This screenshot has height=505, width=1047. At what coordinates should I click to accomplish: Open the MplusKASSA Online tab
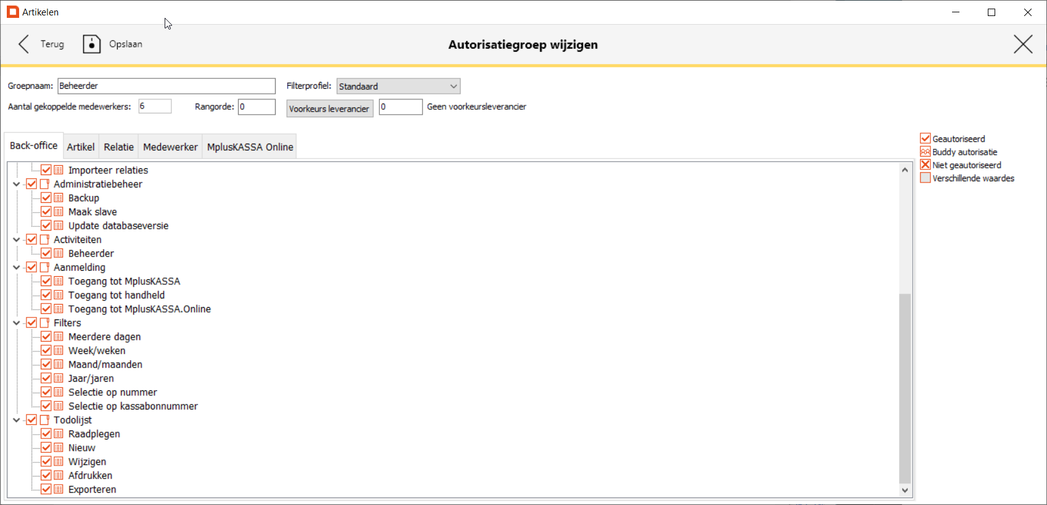pos(250,147)
